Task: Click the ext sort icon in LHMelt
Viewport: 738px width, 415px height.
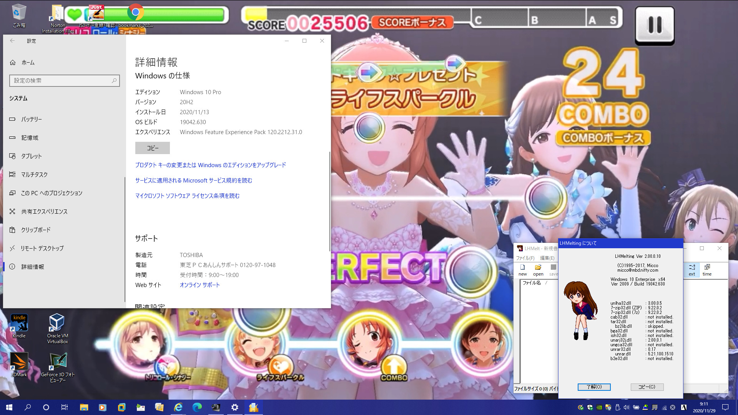Action: point(692,270)
